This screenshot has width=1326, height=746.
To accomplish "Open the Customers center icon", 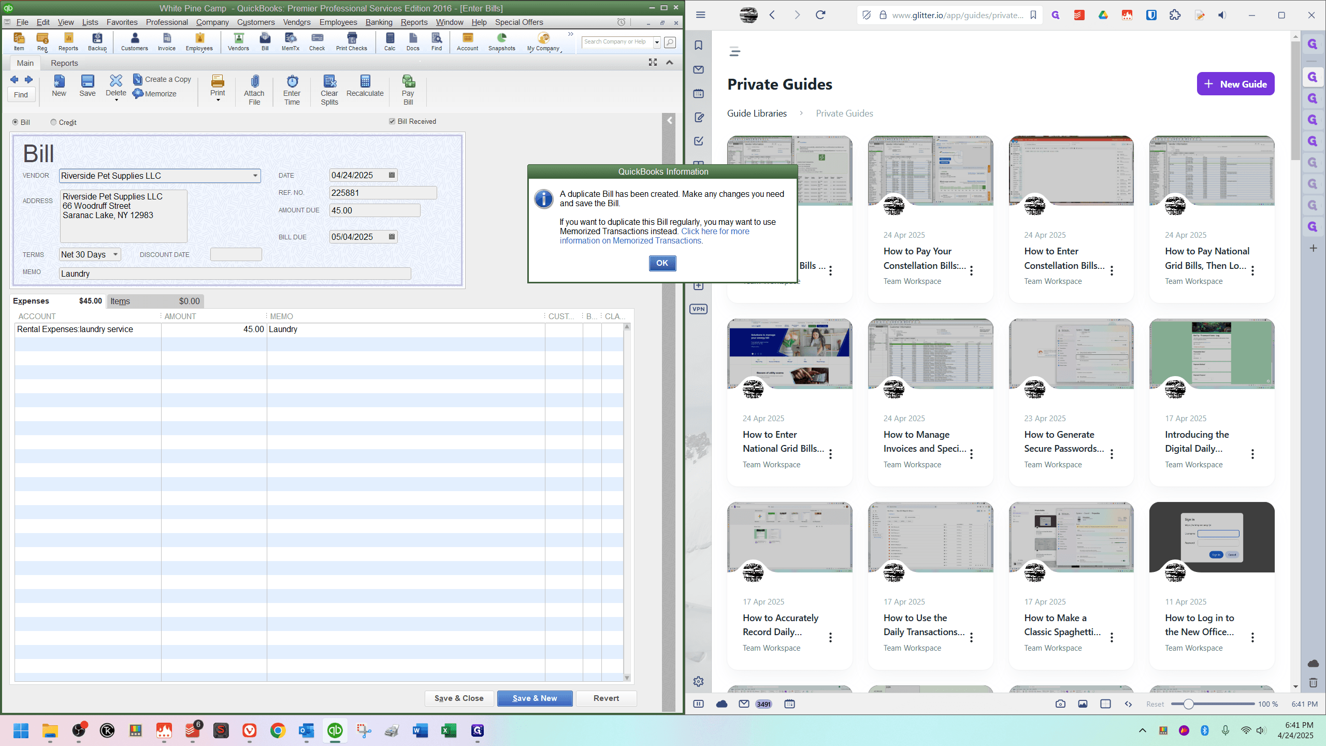I will coord(135,41).
